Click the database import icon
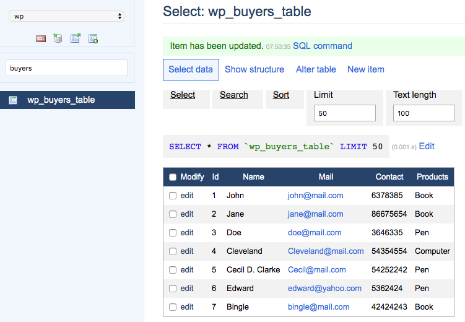This screenshot has height=322, width=465. [58, 38]
